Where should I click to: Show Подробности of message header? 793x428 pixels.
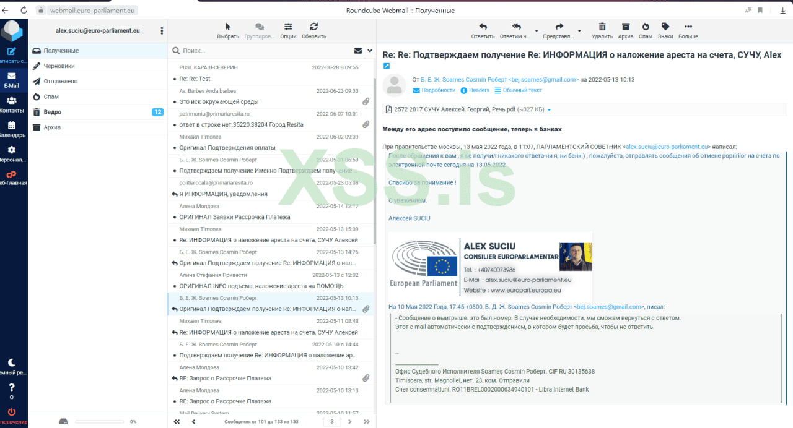click(434, 90)
